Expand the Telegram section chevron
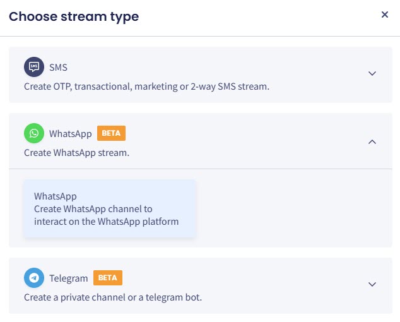 tap(372, 284)
